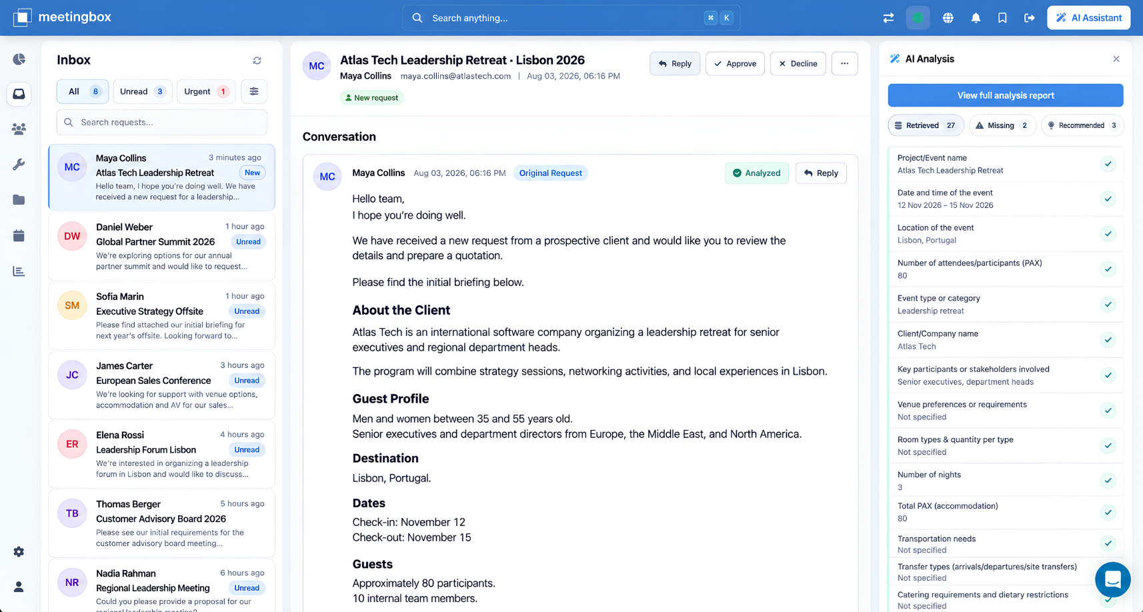The height and width of the screenshot is (612, 1143).
Task: Switch to Missing analysis tab
Action: 1002,125
